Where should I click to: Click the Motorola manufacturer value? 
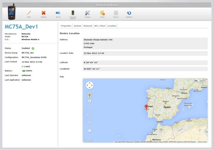point(26,34)
